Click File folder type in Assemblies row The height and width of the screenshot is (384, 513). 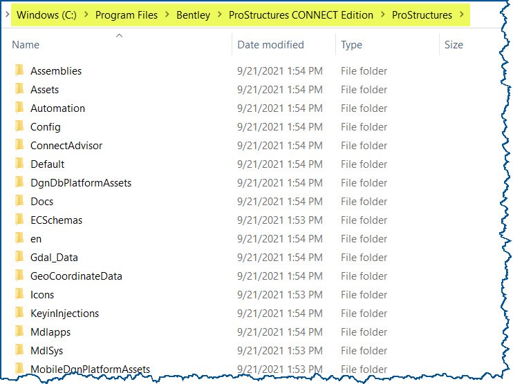(x=364, y=71)
